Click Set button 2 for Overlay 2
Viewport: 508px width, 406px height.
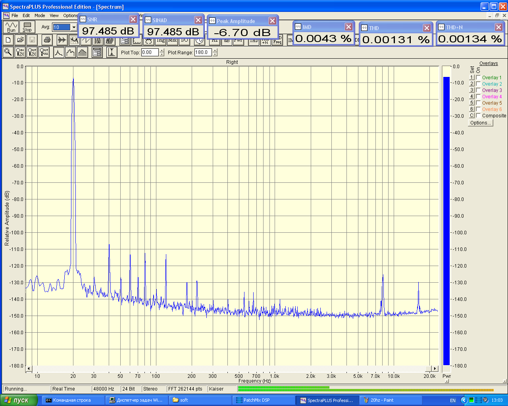click(x=471, y=84)
